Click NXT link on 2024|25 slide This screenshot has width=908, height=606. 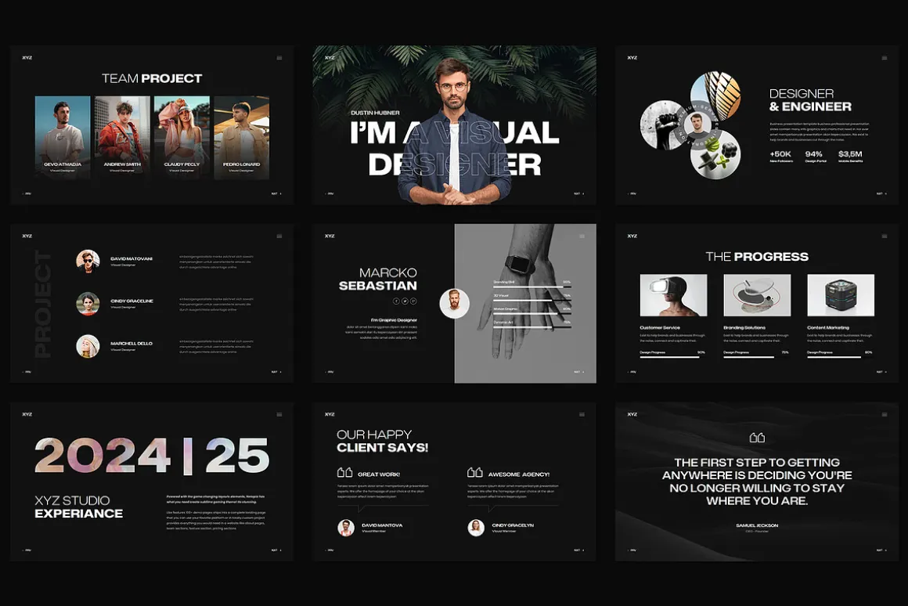pos(276,550)
